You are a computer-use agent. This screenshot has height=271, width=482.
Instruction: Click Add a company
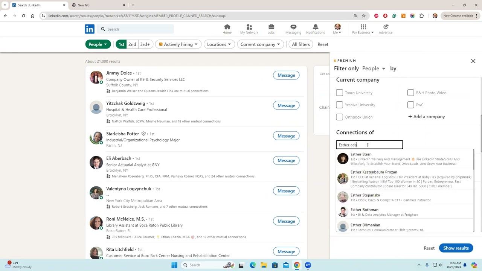[427, 117]
